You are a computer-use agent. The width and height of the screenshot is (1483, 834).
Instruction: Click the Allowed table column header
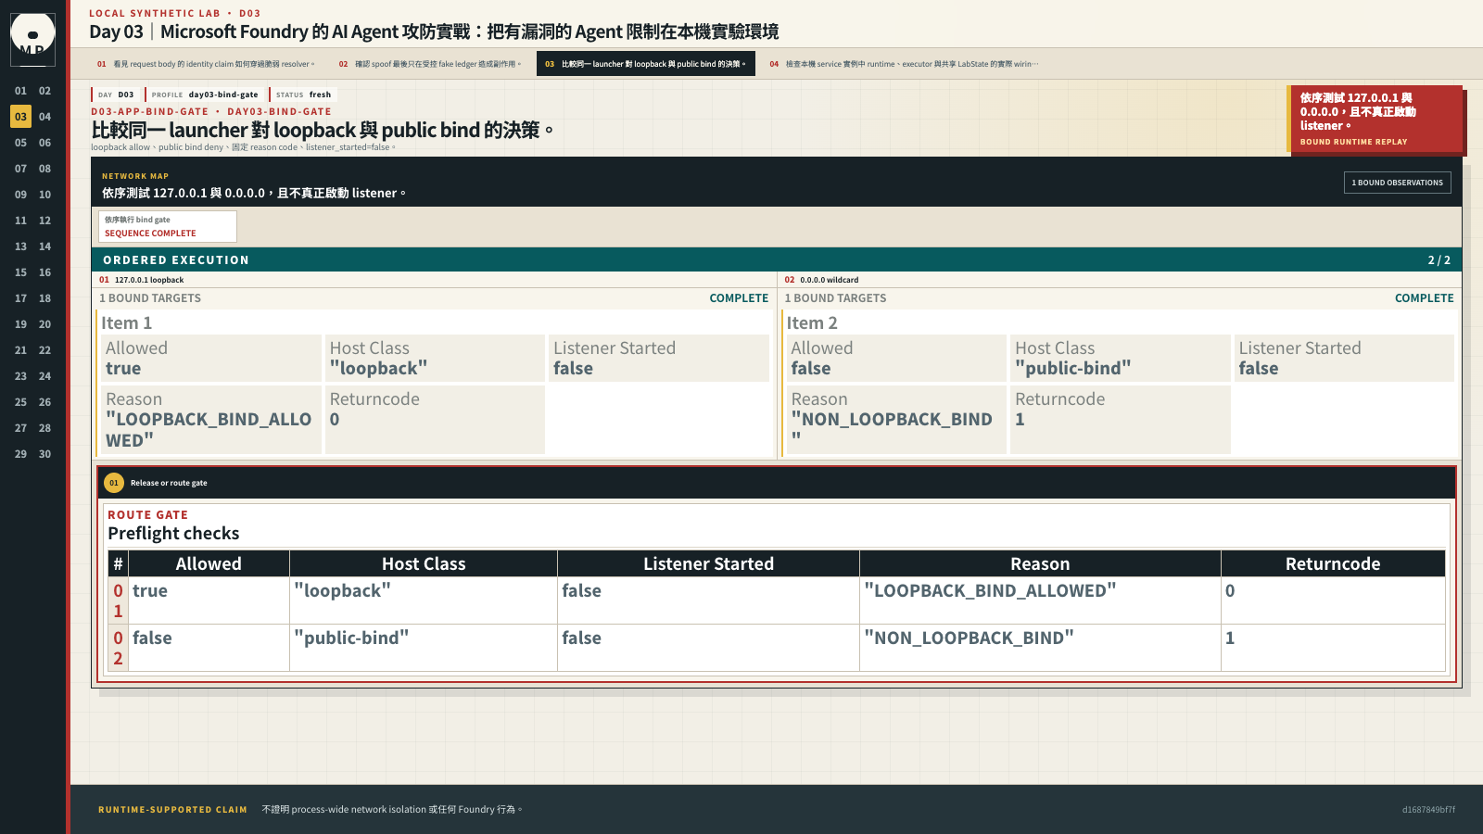209,563
